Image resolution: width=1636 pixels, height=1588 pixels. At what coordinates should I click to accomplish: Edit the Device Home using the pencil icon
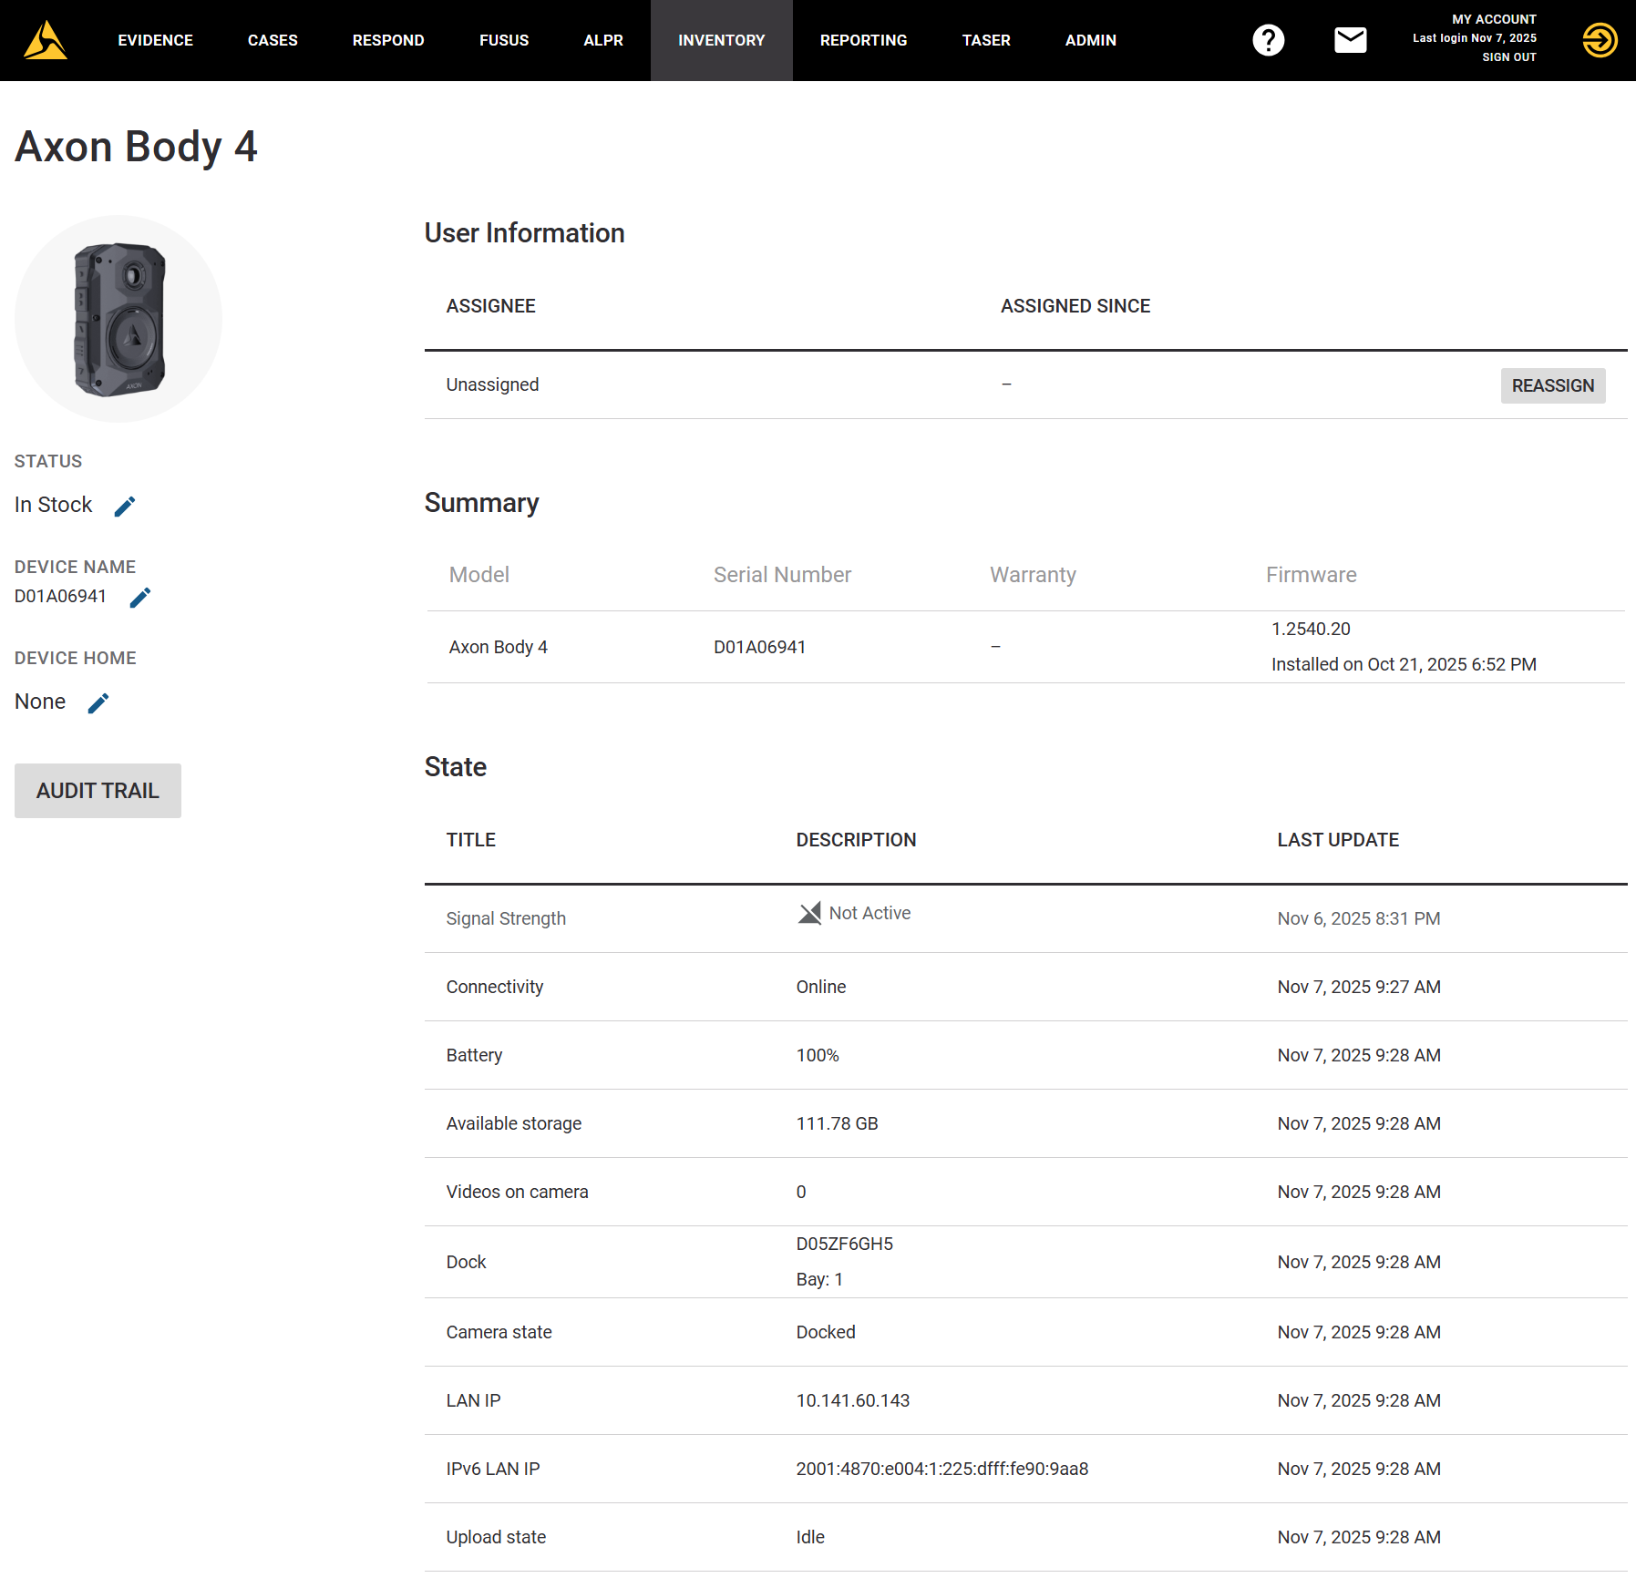pos(98,702)
